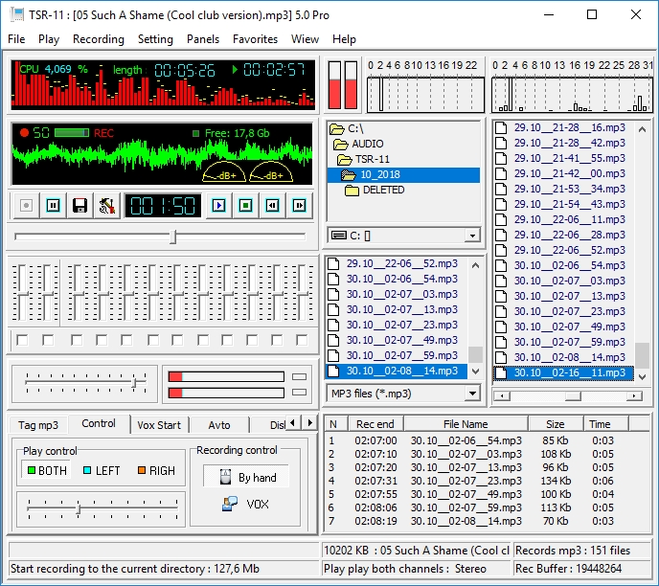
Task: Click the VOX recording mode icon
Action: (x=230, y=504)
